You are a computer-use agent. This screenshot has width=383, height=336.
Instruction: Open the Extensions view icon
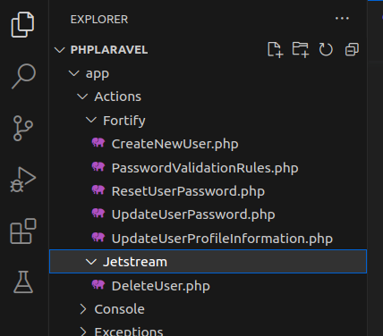coord(23,231)
